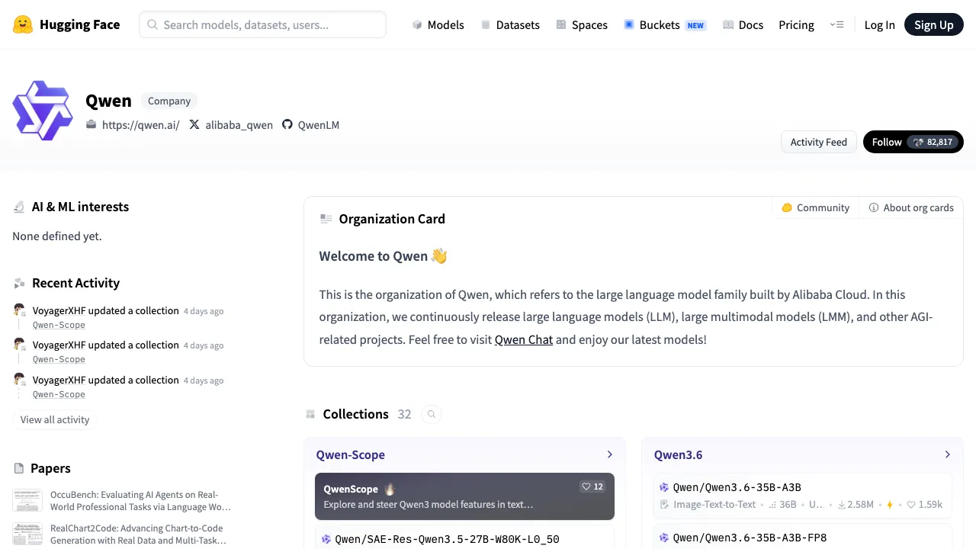Click the model icon beside Qwen/Qwen3.6-35B-A3B
Screen dimensions: 976x549
[664, 487]
